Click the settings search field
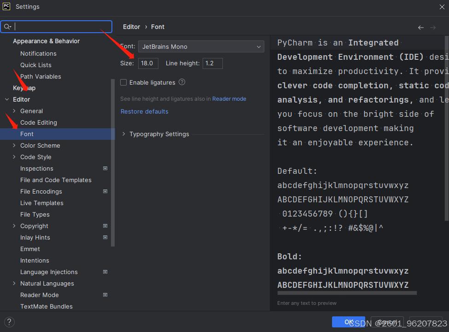The height and width of the screenshot is (332, 449). click(x=56, y=27)
